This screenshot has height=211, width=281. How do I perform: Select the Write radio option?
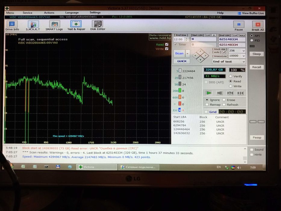[x=231, y=86]
